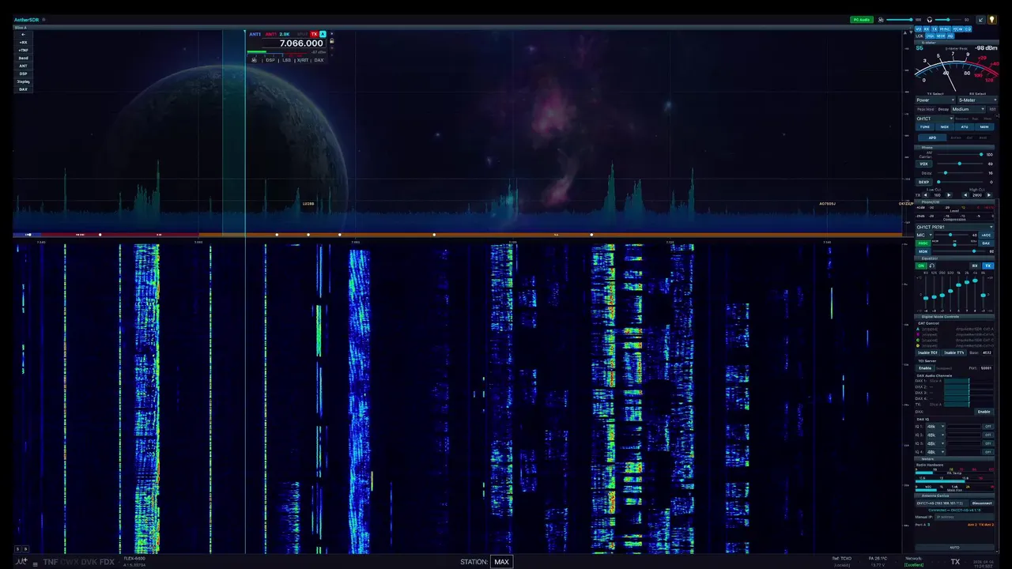
Task: Toggle the PROC speech processor button
Action: click(922, 243)
